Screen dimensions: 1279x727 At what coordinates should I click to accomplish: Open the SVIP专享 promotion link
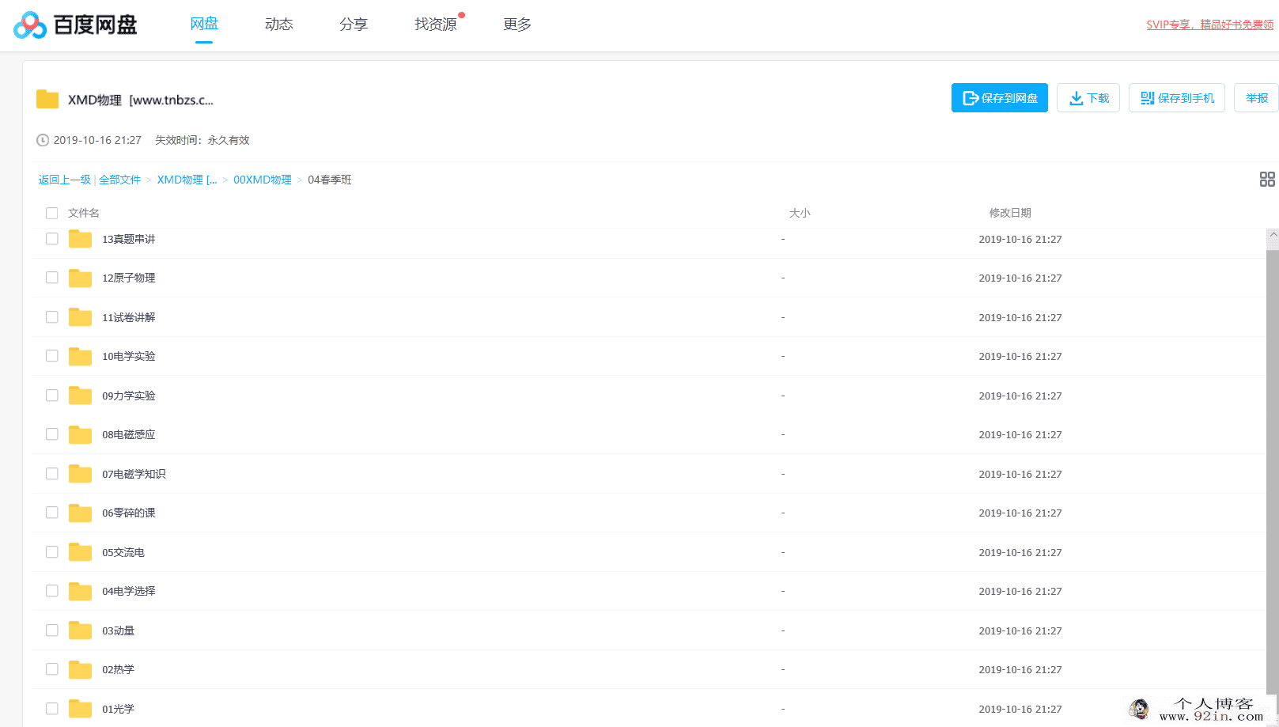1210,25
